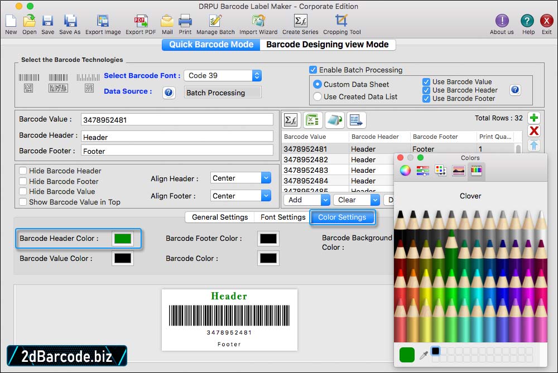558x373 pixels.
Task: Select the color wheel tab in Colors panel
Action: click(x=405, y=171)
